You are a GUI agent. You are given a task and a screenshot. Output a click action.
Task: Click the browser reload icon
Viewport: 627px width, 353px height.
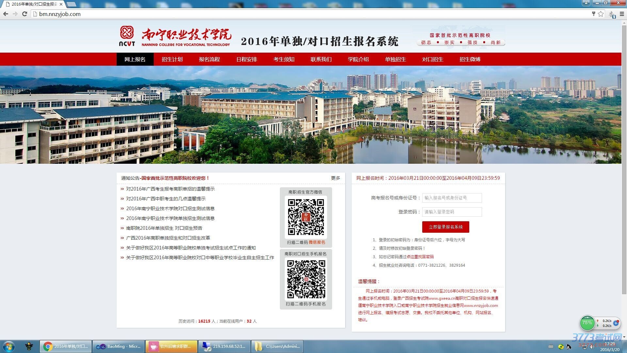[x=24, y=14]
